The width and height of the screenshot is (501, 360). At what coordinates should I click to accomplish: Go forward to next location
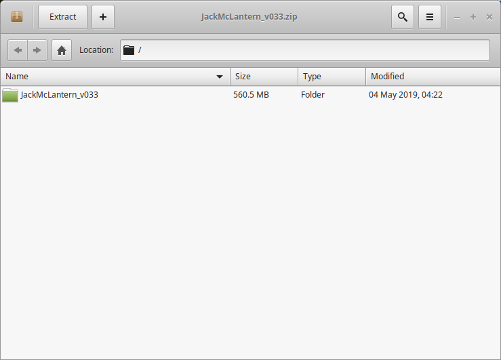(37, 50)
